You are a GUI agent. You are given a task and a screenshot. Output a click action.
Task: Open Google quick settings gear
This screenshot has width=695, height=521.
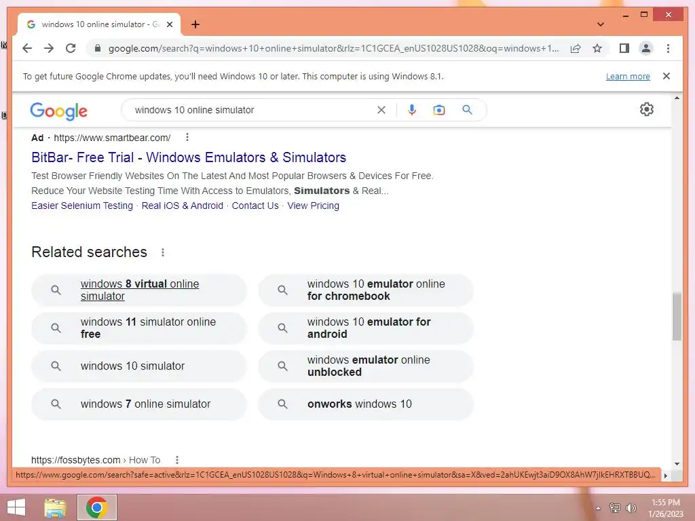[x=647, y=109]
